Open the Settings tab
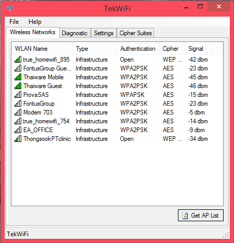 click(x=104, y=33)
